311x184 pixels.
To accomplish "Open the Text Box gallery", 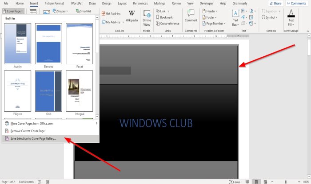I will point(235,18).
